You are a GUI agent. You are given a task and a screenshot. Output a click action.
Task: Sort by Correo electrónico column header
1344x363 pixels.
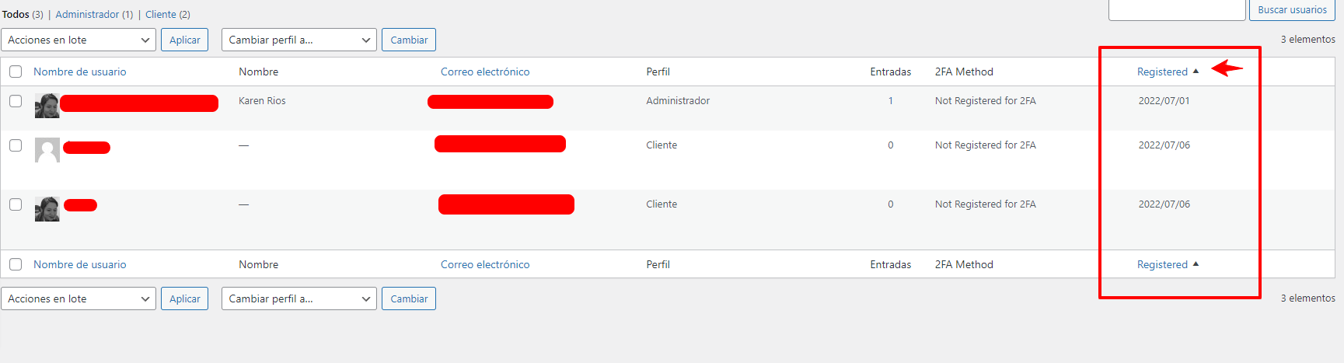pos(485,72)
